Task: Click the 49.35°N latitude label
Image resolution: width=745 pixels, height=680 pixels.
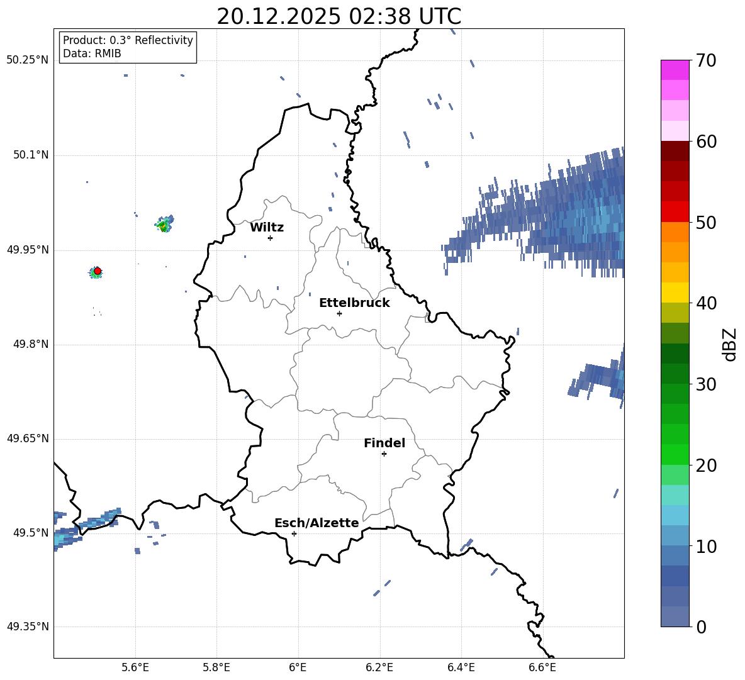Action: [x=28, y=627]
